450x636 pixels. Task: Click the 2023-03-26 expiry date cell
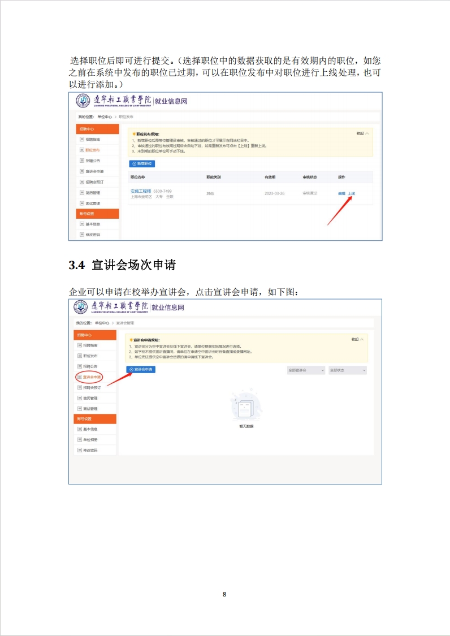[x=275, y=193]
